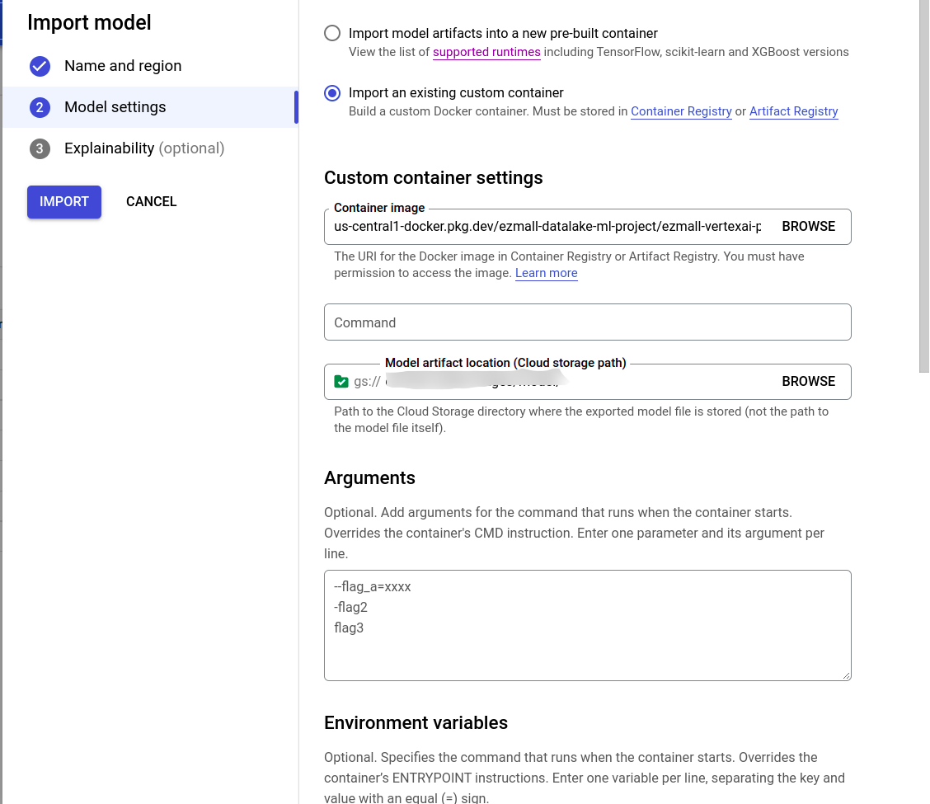The width and height of the screenshot is (930, 804).
Task: Browse for a container image
Action: click(808, 226)
